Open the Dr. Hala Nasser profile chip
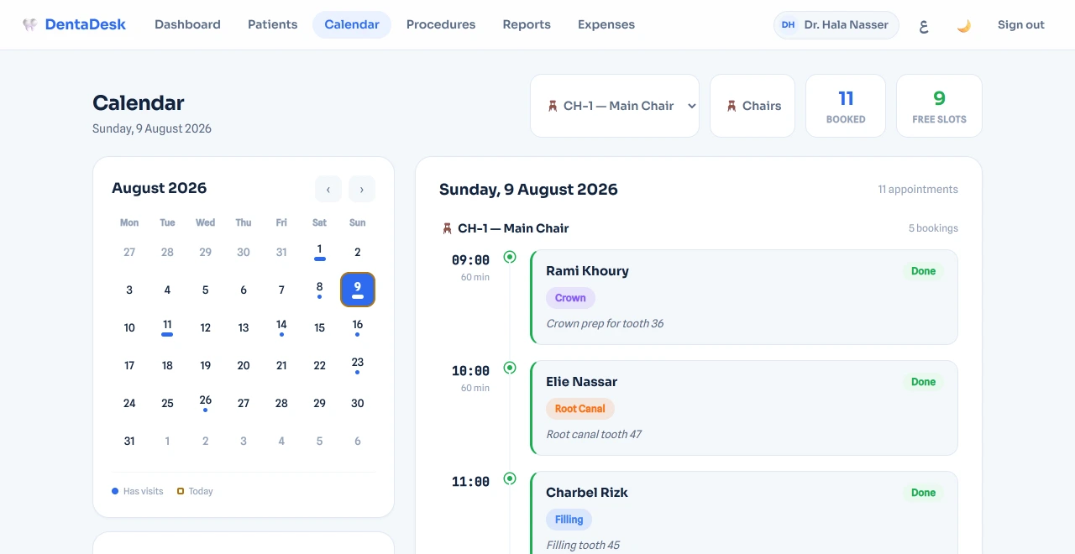 pyautogui.click(x=836, y=25)
